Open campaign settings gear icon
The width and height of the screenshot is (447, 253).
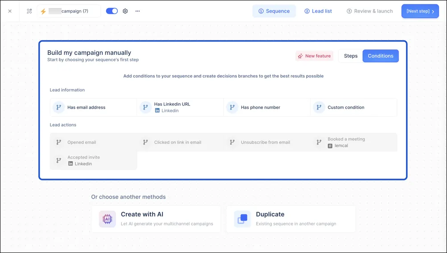pyautogui.click(x=125, y=11)
